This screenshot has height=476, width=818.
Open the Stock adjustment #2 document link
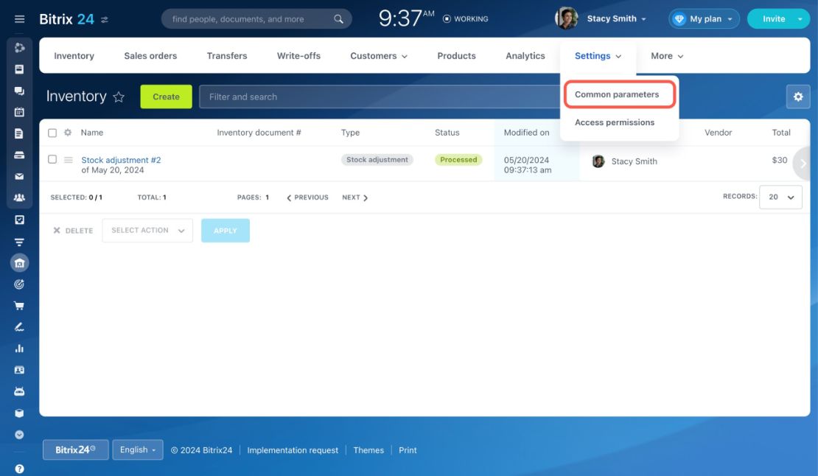(121, 160)
